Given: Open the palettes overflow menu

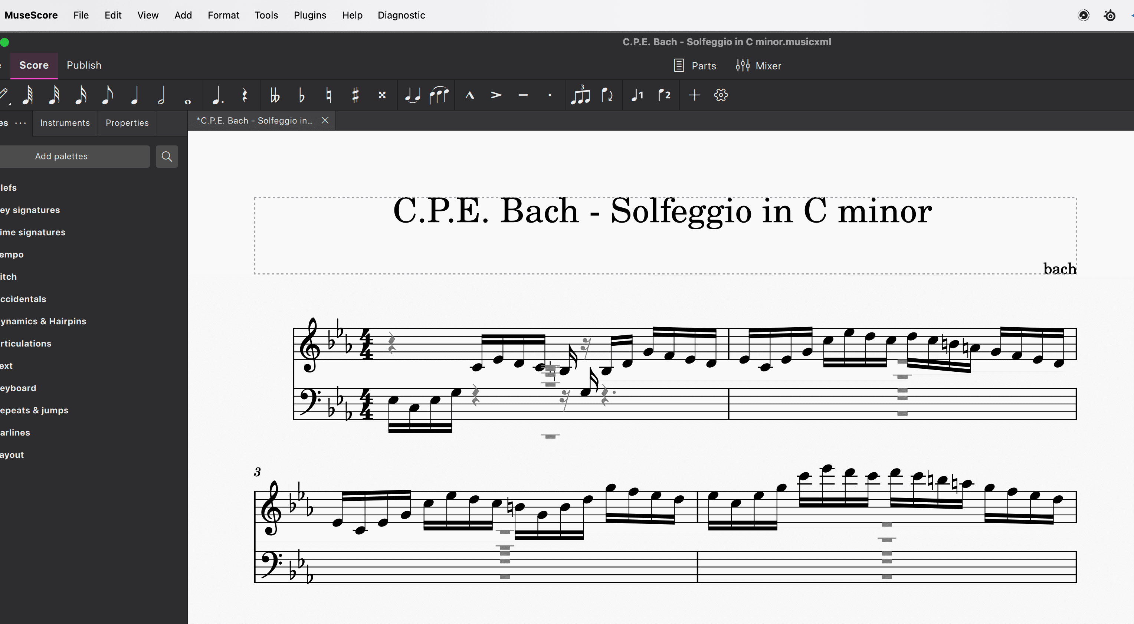Looking at the screenshot, I should coord(20,123).
